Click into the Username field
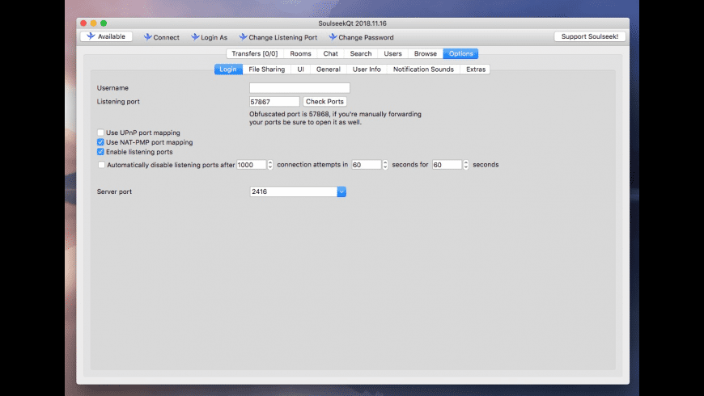 coord(299,88)
